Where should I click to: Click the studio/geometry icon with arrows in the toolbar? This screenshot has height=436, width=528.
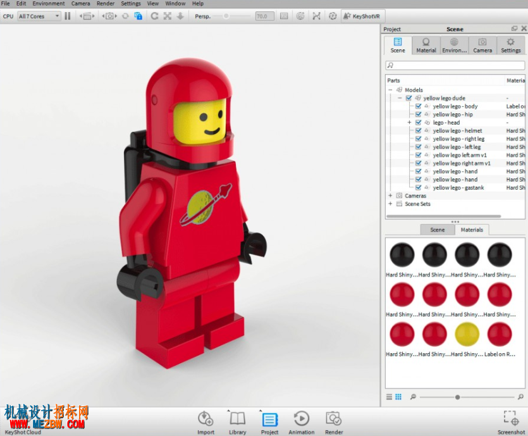click(87, 16)
